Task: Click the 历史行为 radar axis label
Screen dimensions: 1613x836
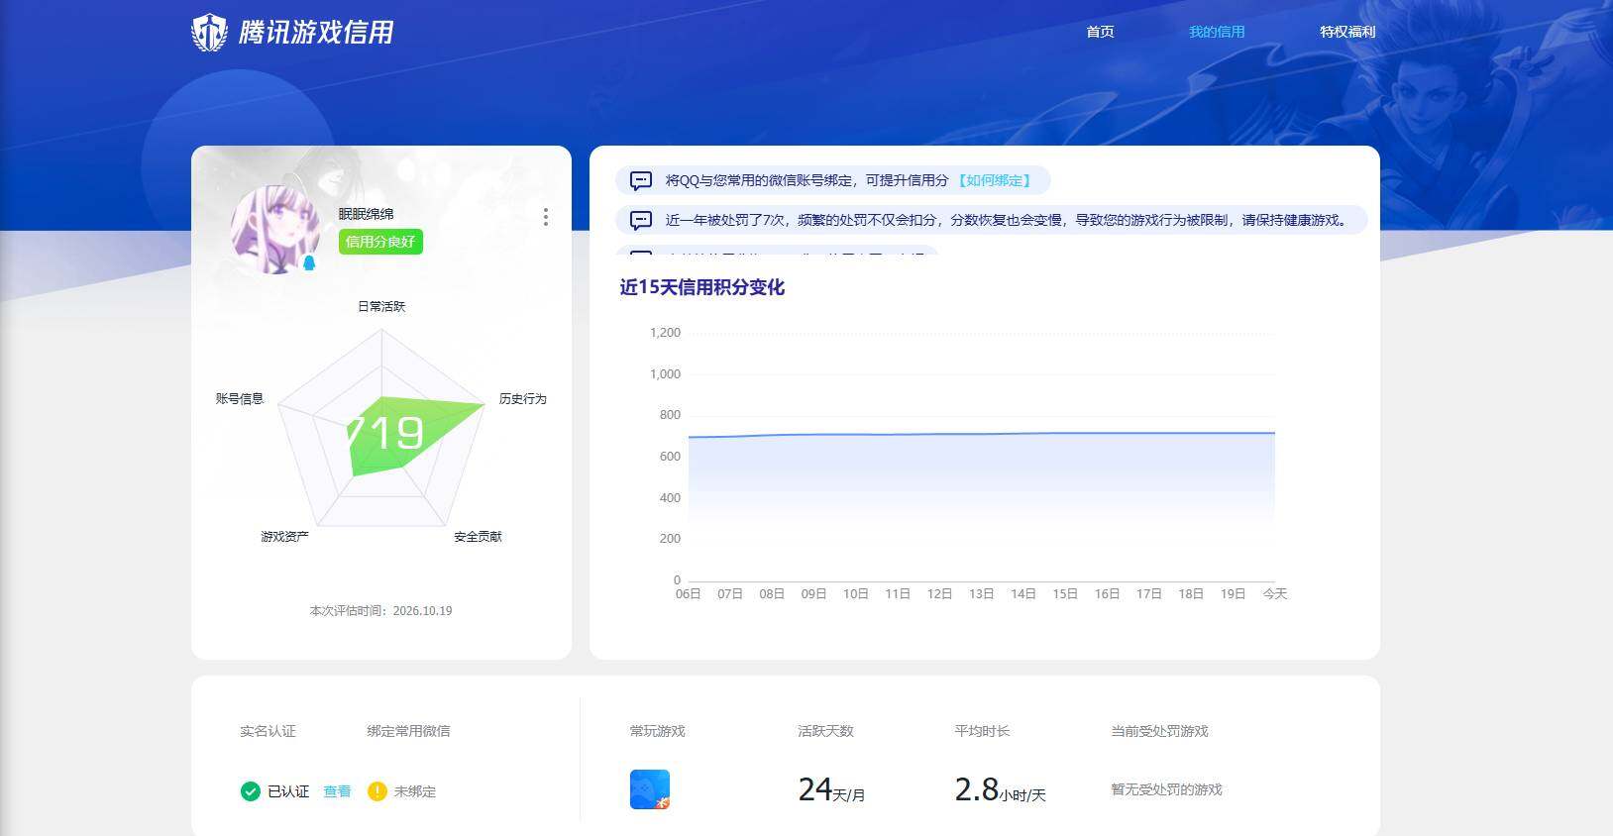Action: pyautogui.click(x=522, y=398)
